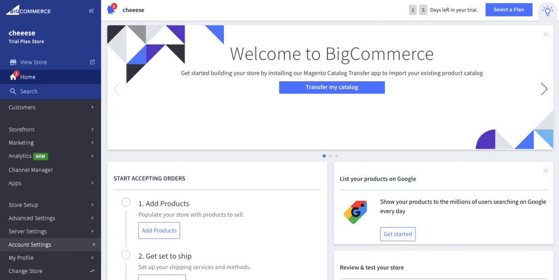
Task: Mark Add Products step circle complete
Action: (x=126, y=202)
